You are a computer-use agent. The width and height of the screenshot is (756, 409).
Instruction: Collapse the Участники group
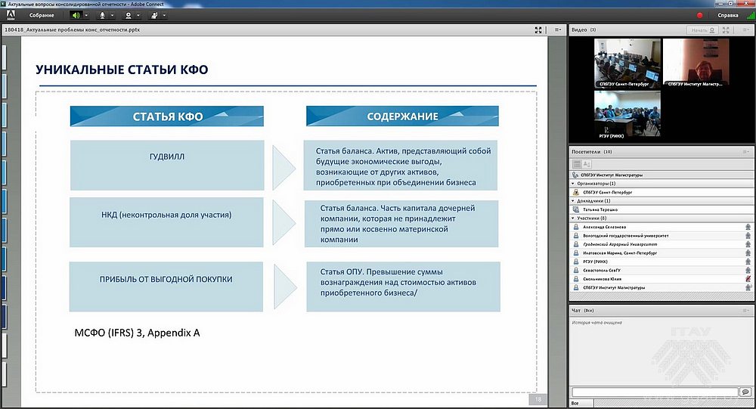[x=573, y=218]
